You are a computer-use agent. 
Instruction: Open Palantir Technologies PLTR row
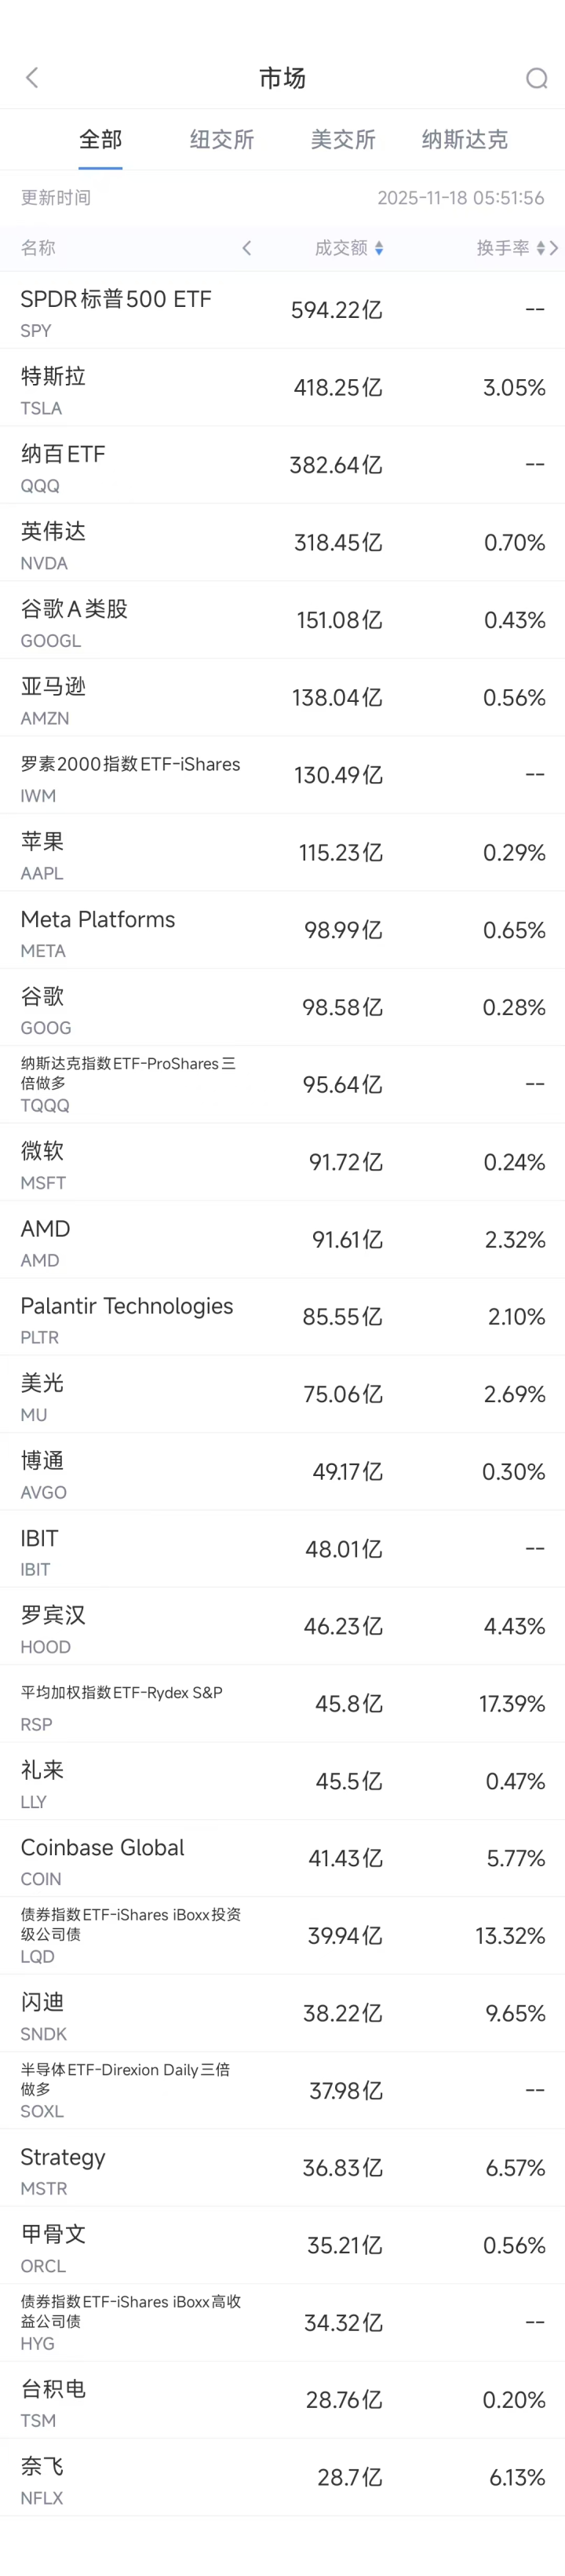(x=282, y=1317)
